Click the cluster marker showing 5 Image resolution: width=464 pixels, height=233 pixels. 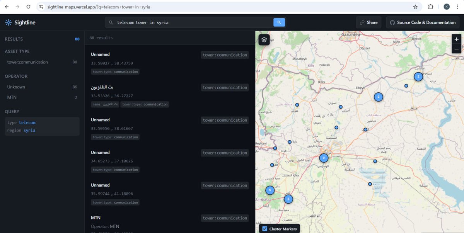[270, 190]
